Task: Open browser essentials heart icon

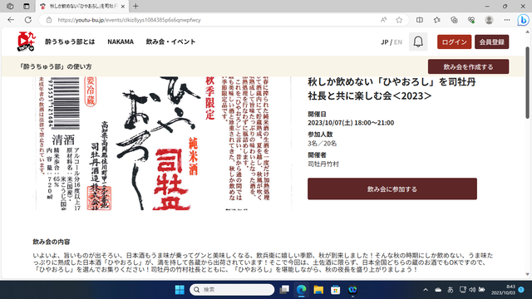Action: 471,20
